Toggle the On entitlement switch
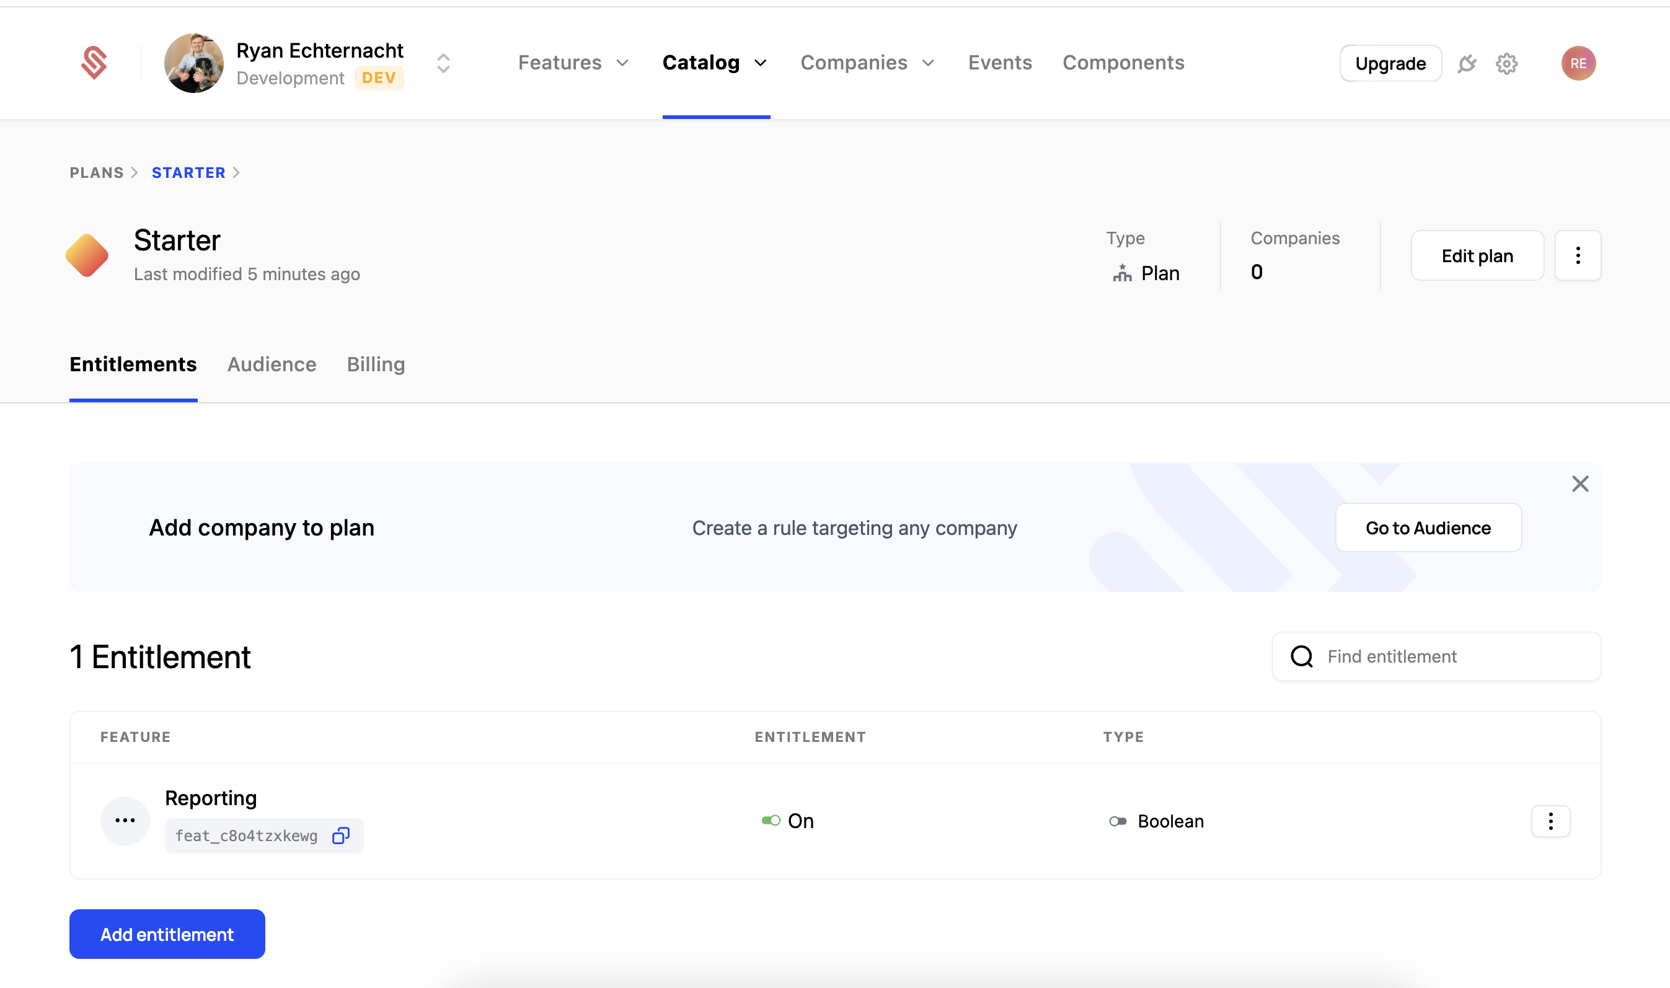Viewport: 1670px width, 988px height. 771,821
